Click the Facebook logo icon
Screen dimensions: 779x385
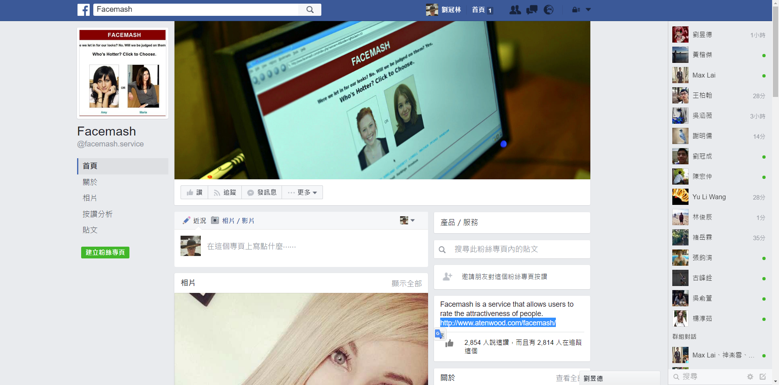(84, 10)
